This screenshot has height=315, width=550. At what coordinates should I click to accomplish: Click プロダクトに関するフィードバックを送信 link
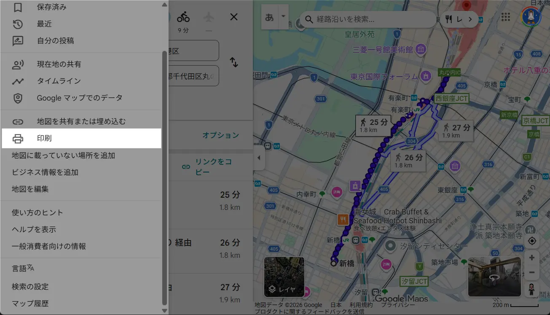(309, 312)
